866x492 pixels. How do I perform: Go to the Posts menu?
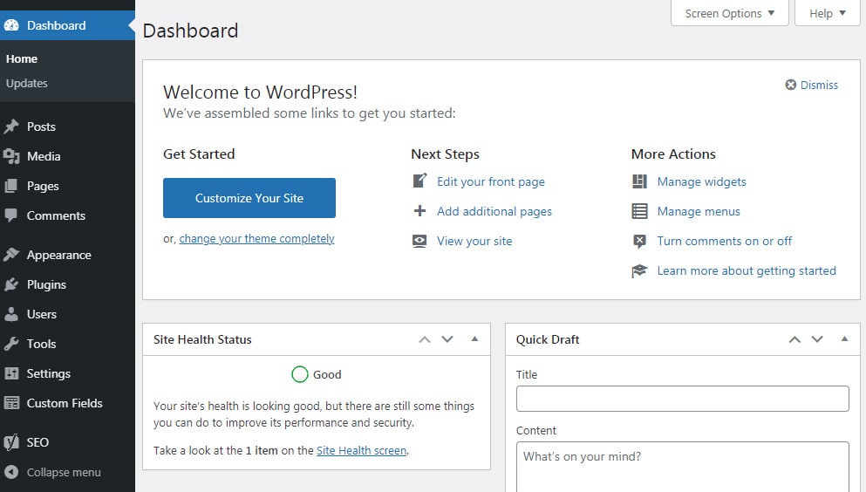click(41, 126)
